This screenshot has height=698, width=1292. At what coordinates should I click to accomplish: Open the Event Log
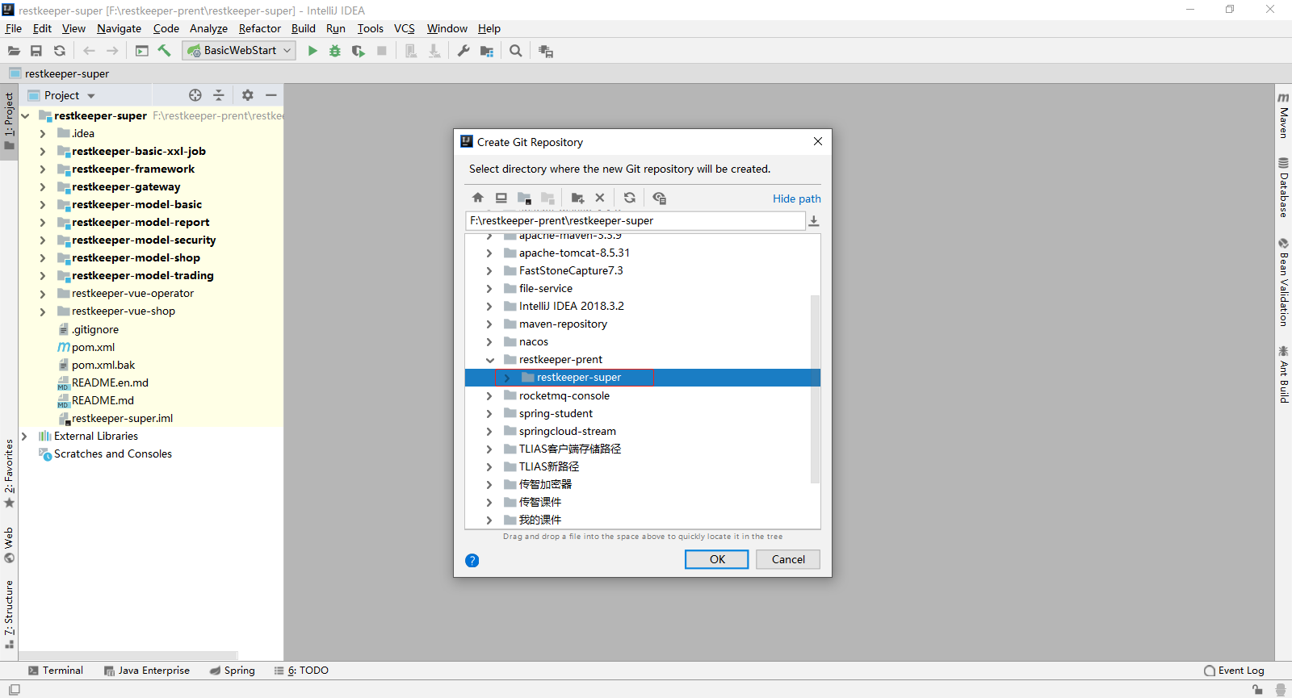1234,671
